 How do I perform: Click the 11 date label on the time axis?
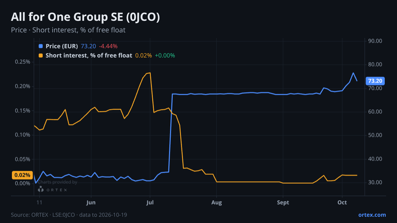39,203
